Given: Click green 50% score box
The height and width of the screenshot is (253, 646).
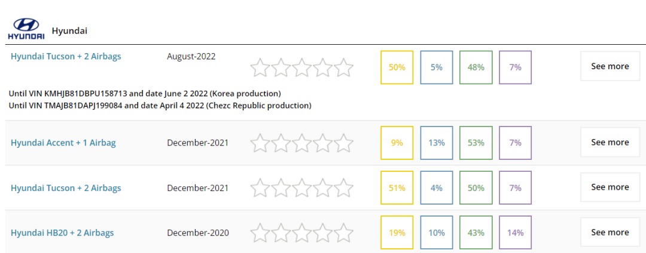Looking at the screenshot, I should tap(476, 188).
